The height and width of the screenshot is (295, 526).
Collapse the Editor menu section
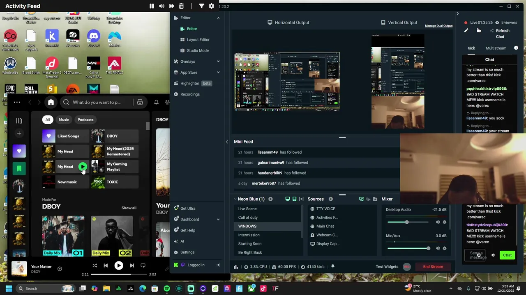tap(218, 18)
